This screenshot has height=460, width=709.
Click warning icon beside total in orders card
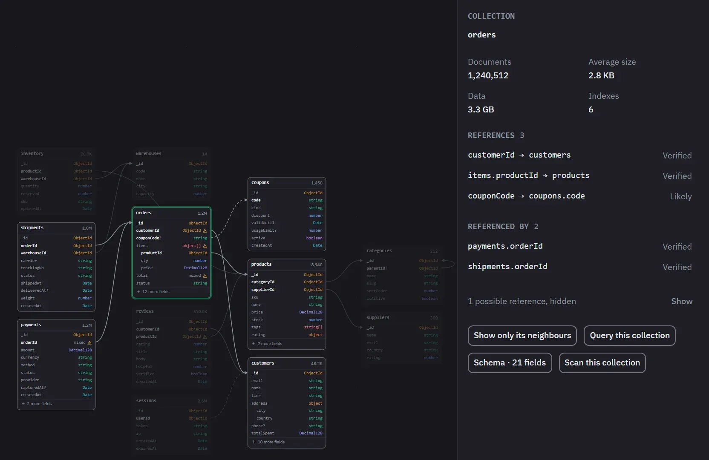click(205, 276)
